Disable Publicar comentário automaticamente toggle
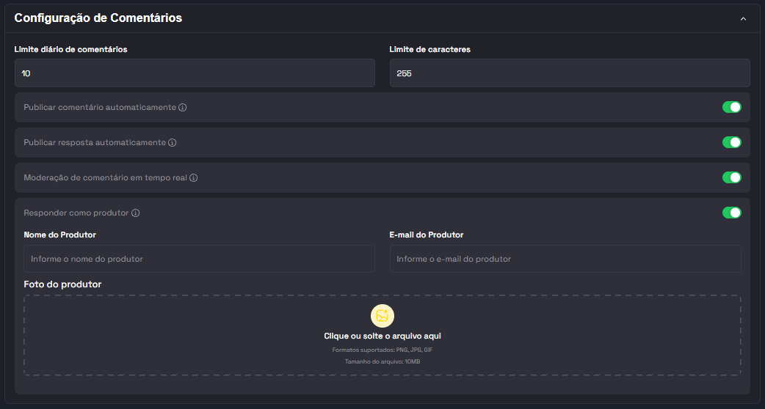This screenshot has width=765, height=409. 731,108
